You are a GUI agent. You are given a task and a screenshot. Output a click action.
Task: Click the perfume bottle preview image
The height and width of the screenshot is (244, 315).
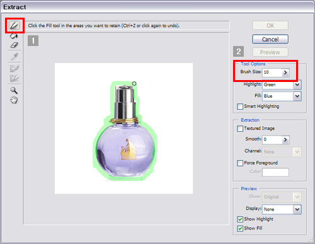point(123,129)
